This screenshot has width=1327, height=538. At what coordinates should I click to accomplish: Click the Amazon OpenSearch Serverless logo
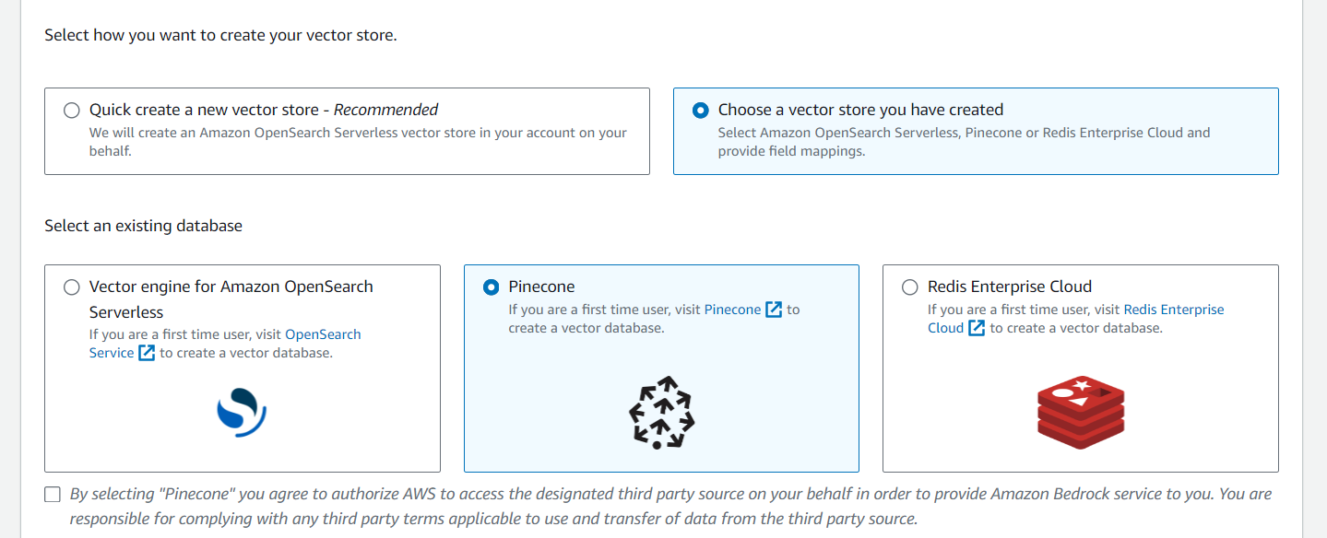(242, 411)
